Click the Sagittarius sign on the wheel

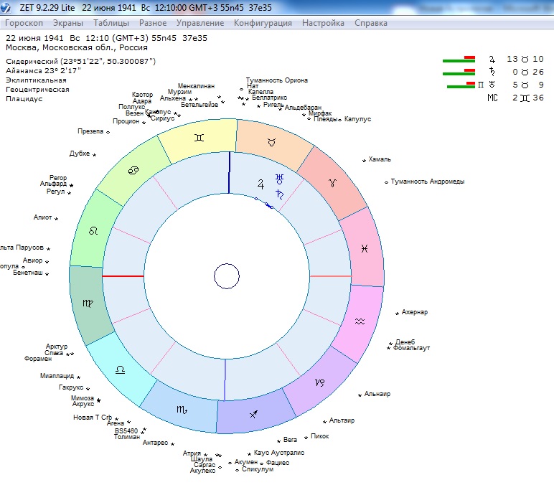point(255,415)
